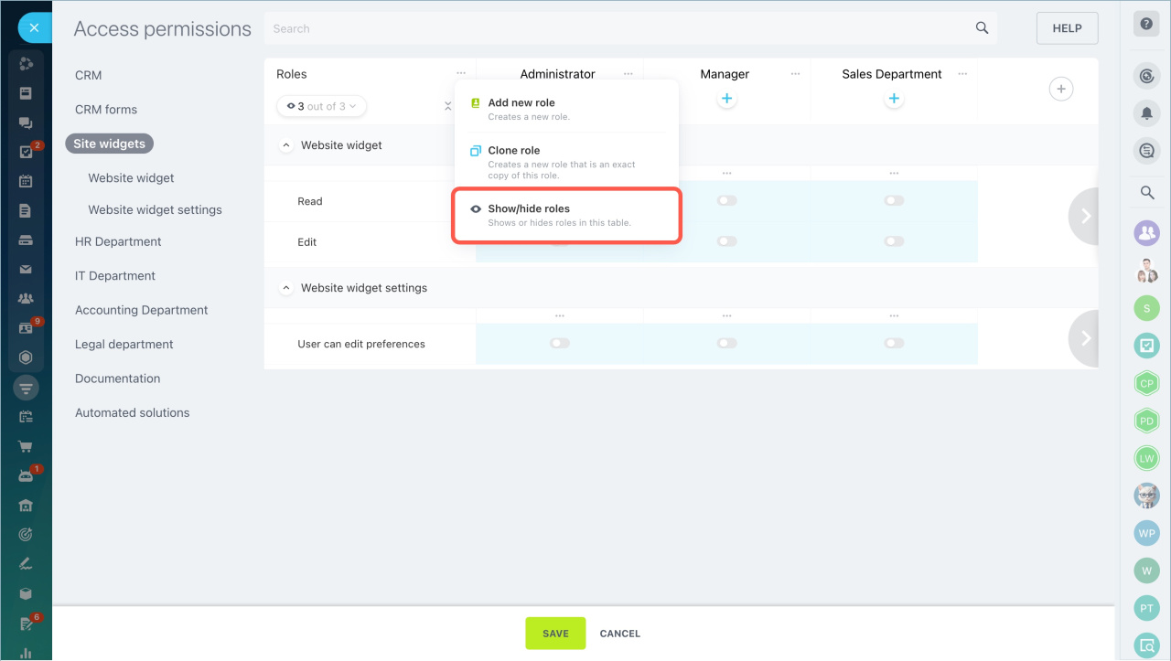The width and height of the screenshot is (1171, 661).
Task: Open HR Department in left navigation
Action: point(118,242)
